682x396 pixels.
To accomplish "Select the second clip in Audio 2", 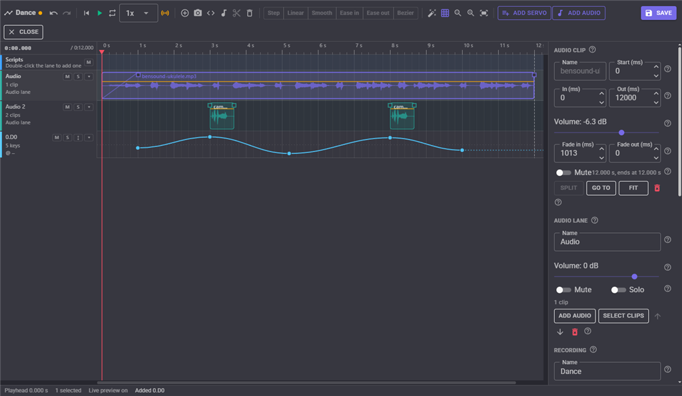I will [x=402, y=116].
